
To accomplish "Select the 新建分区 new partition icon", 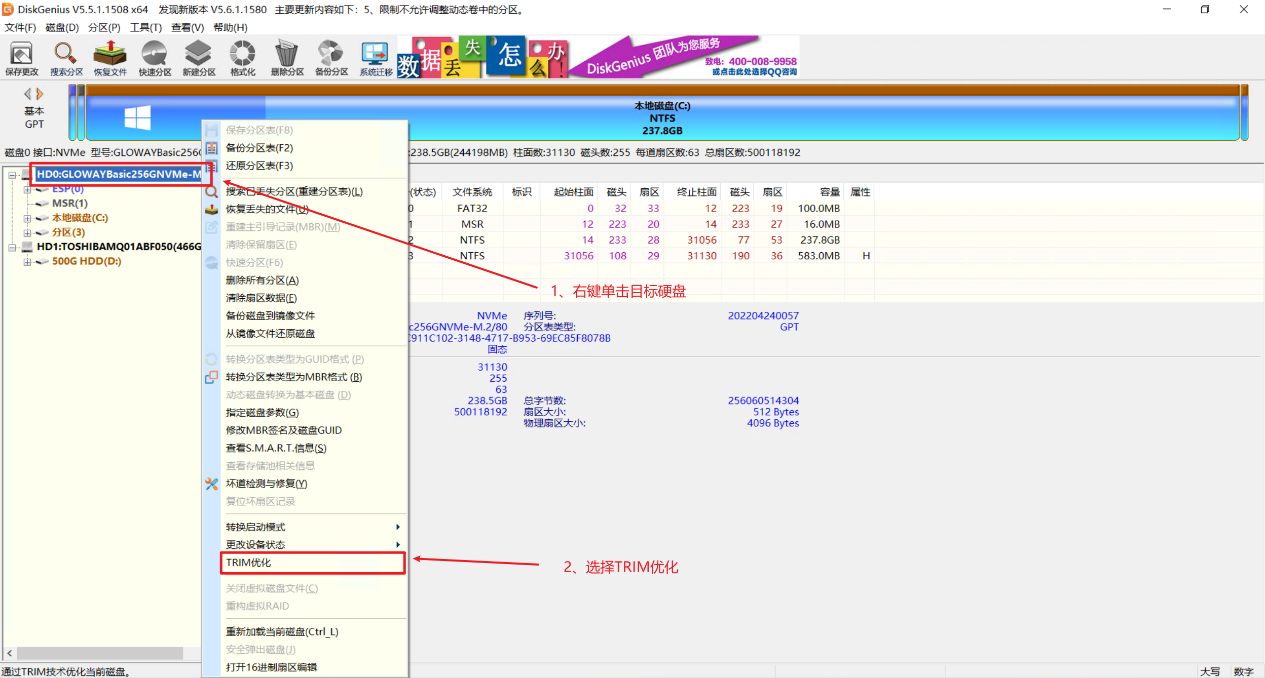I will pos(198,57).
